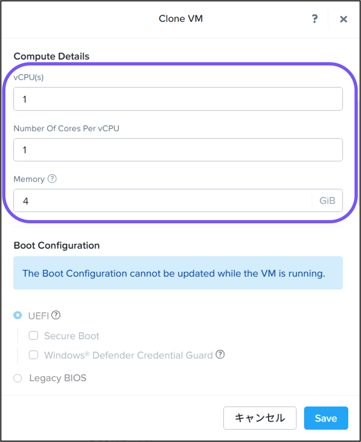Open the Credential Guard help tooltip icon
The height and width of the screenshot is (442, 361).
(220, 355)
